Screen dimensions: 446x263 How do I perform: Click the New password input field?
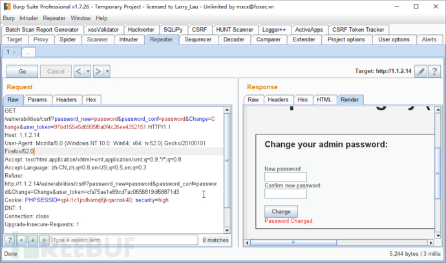tap(286, 177)
